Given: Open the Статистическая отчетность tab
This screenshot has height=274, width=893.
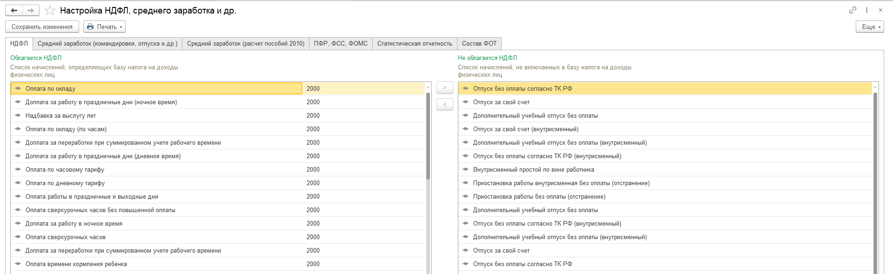Looking at the screenshot, I should (x=415, y=43).
